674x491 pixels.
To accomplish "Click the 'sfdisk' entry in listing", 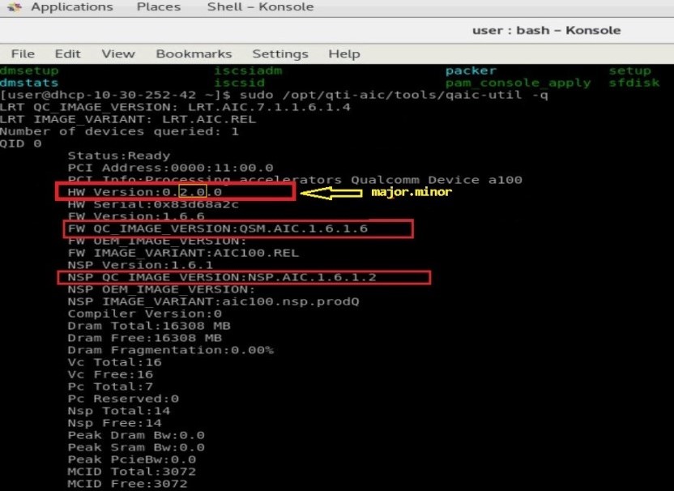I will pyautogui.click(x=636, y=83).
